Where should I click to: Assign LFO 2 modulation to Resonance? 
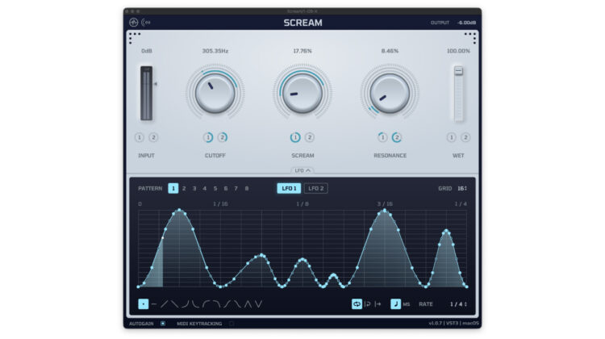pyautogui.click(x=397, y=137)
